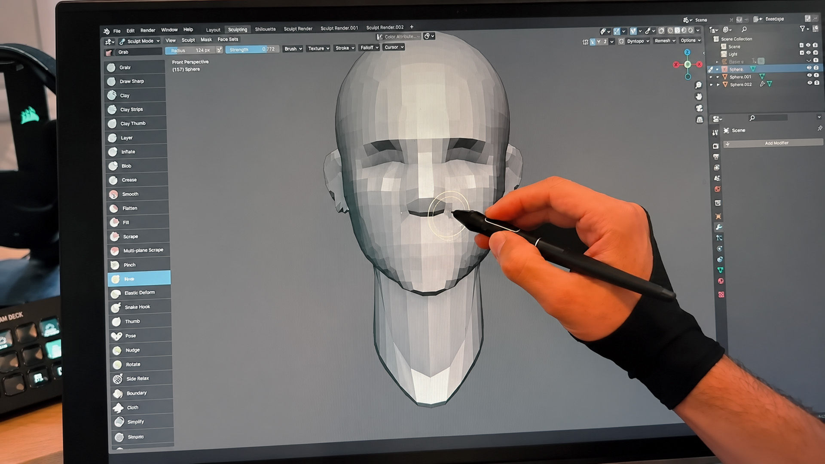
Task: Toggle visibility eye for Scene row
Action: pos(808,45)
